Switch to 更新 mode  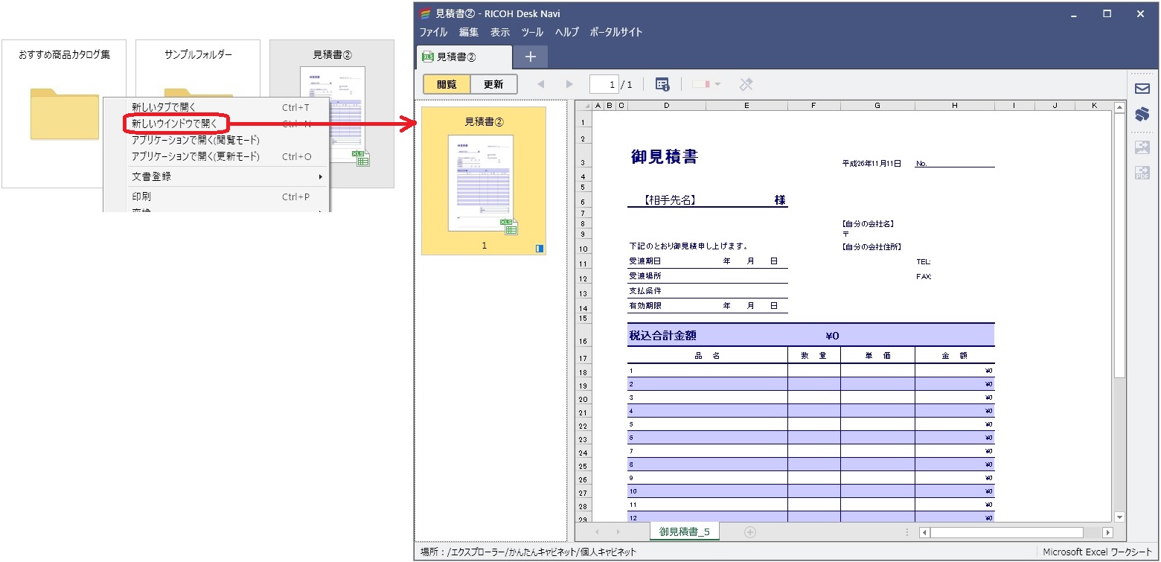point(493,83)
